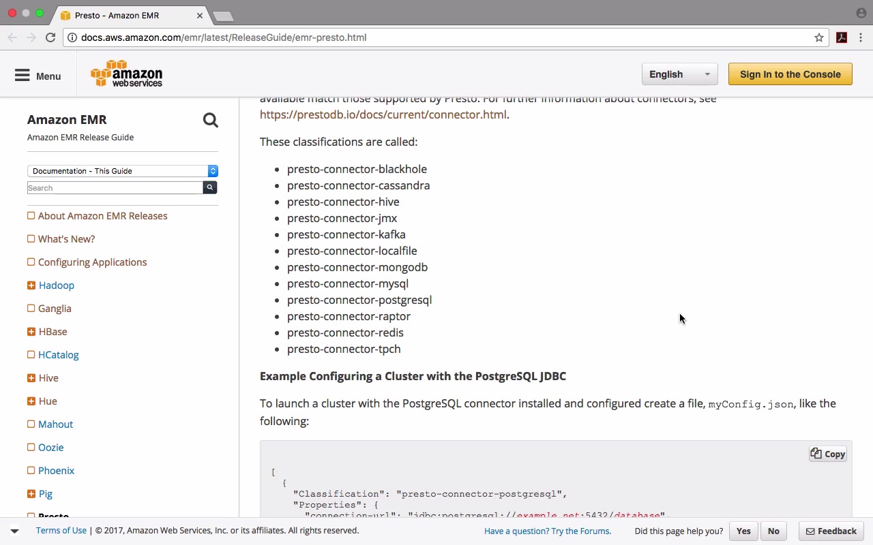The image size is (873, 545).
Task: Bookmark this page with the star icon
Action: (819, 37)
